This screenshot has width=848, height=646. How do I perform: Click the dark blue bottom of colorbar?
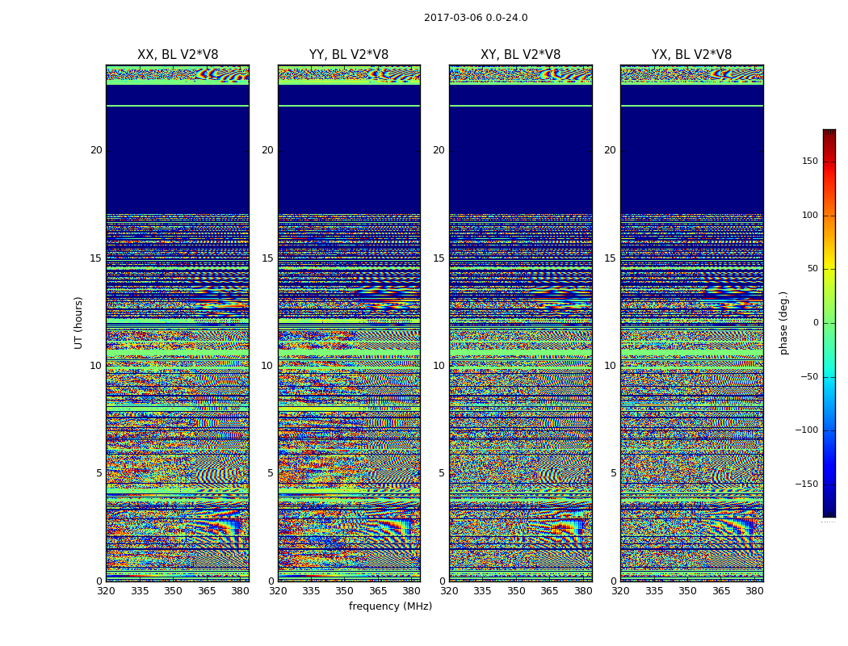[x=829, y=512]
